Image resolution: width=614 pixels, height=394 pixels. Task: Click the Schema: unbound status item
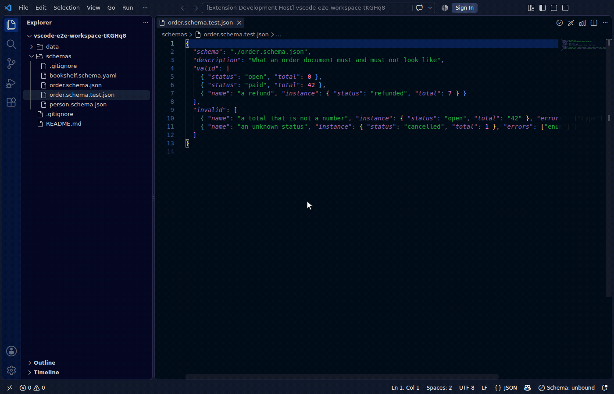tap(567, 388)
